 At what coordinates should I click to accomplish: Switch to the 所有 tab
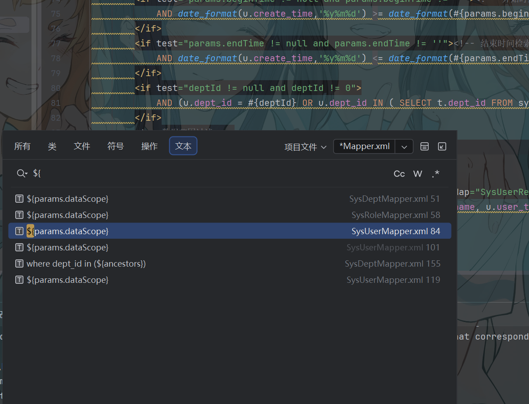tap(22, 146)
